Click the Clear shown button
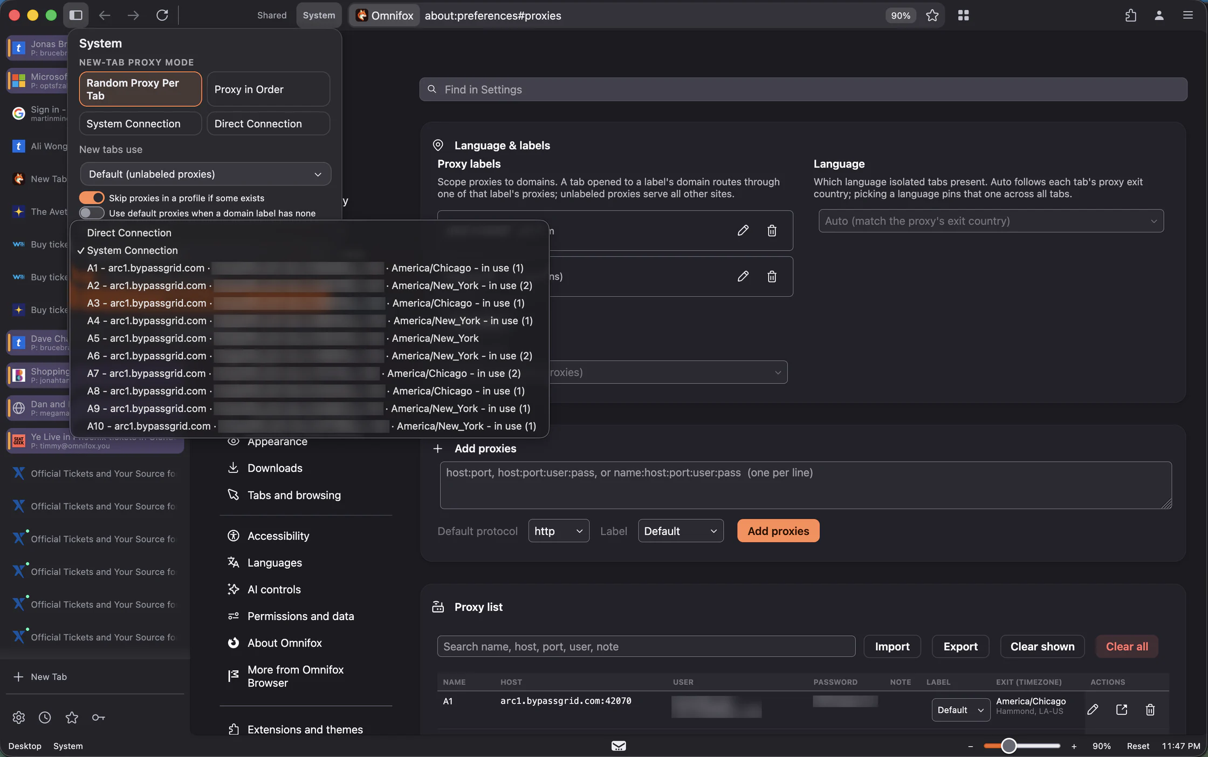This screenshot has width=1208, height=757. click(1042, 646)
